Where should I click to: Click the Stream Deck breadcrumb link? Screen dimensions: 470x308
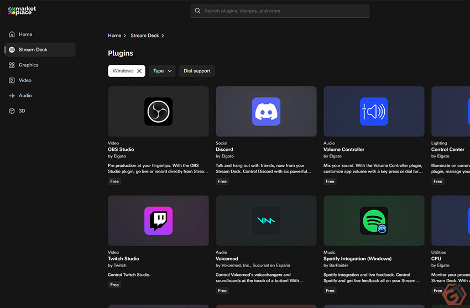[144, 35]
